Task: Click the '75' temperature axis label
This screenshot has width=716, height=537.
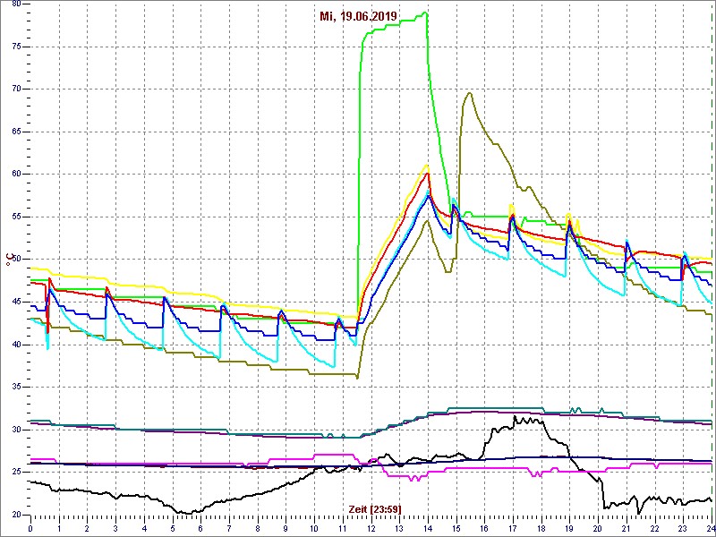Action: click(17, 47)
